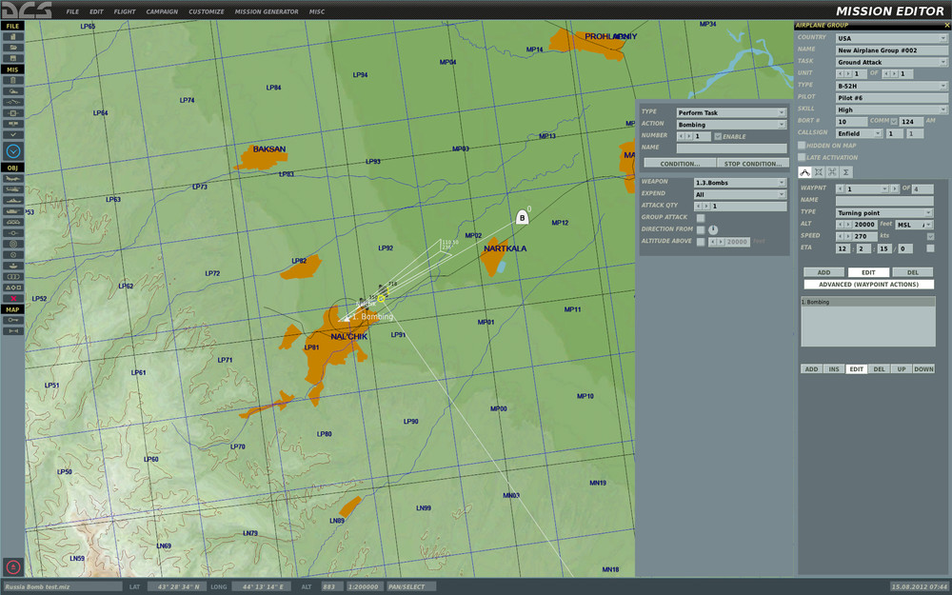952x595 pixels.
Task: Click the map ruler measure icon
Action: (12, 330)
